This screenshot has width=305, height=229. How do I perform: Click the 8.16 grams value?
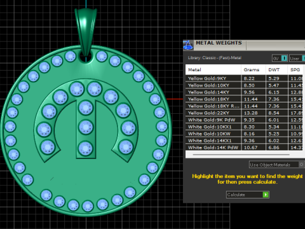[249, 134]
